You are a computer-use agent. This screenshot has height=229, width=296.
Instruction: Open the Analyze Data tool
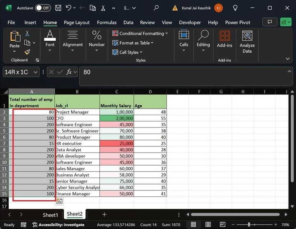[247, 42]
